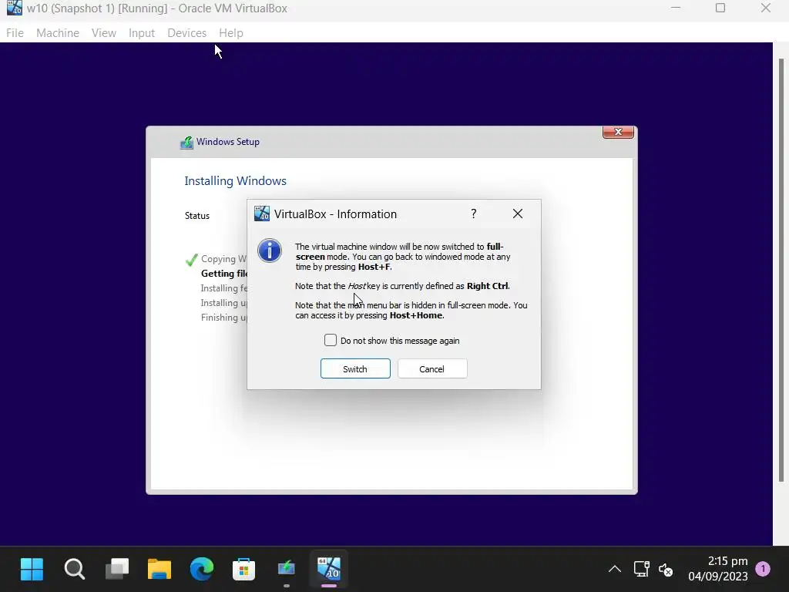Click the VirtualBox window title icon

(14, 8)
